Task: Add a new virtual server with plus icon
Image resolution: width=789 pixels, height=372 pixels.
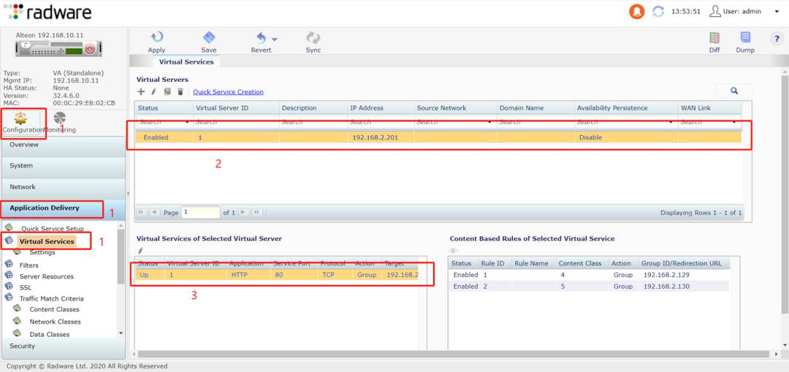Action: [142, 92]
